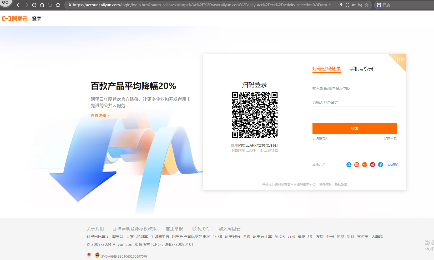
Task: Click the browser forward arrow
Action: [x=26, y=5]
